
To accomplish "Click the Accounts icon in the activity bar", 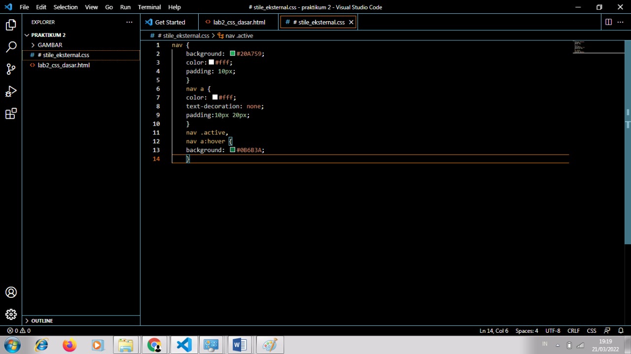I will coord(11,292).
